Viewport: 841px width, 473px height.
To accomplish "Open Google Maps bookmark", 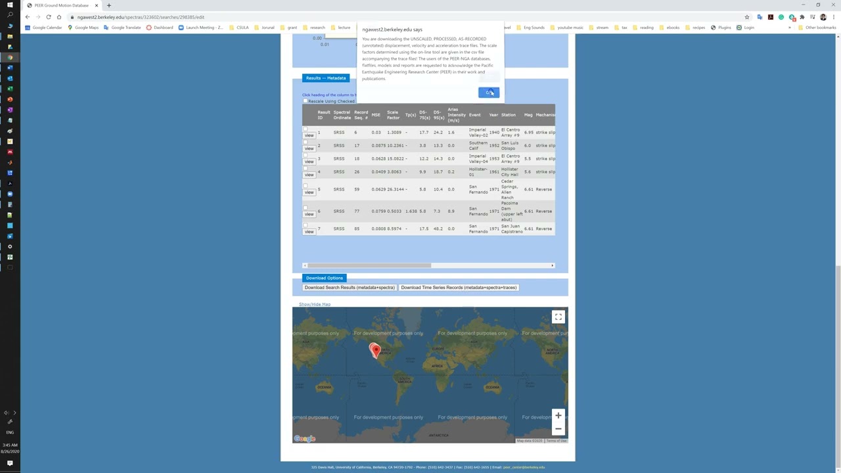I will (83, 28).
